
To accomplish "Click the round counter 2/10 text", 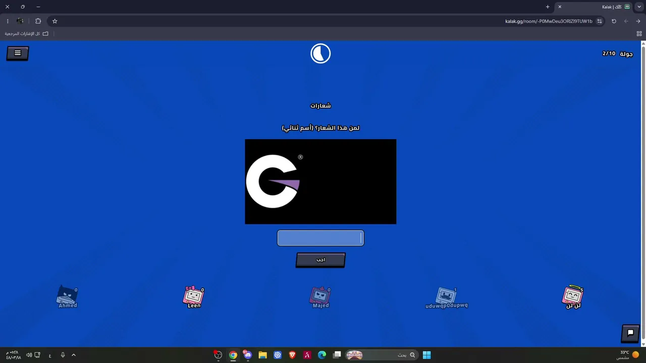I will coord(609,53).
